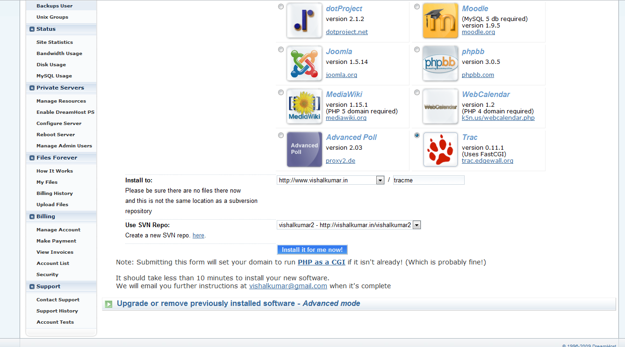
Task: Select the MediaWiki radio button
Action: tap(280, 92)
